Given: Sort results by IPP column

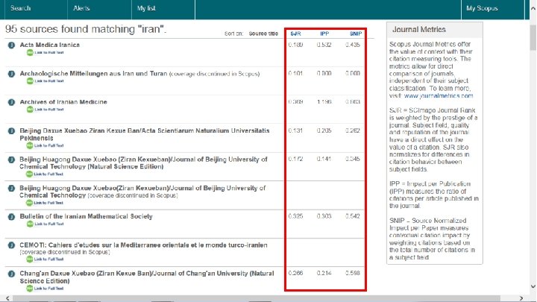Looking at the screenshot, I should 324,34.
